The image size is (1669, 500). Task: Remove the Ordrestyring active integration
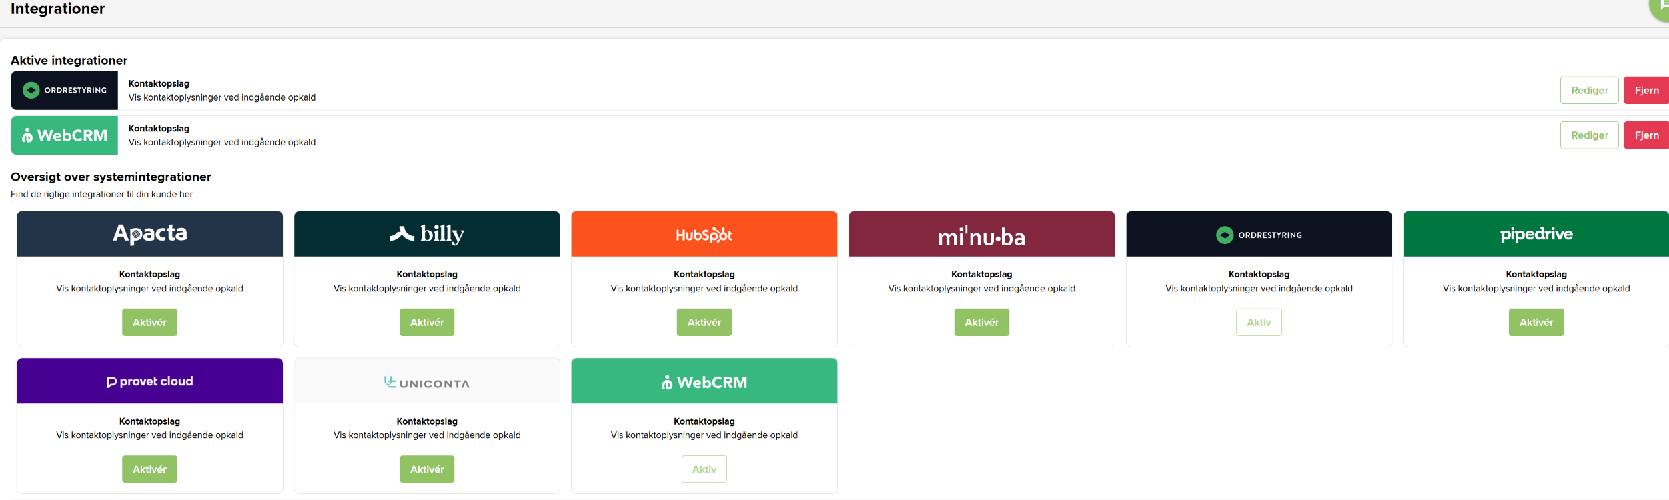[x=1646, y=90]
